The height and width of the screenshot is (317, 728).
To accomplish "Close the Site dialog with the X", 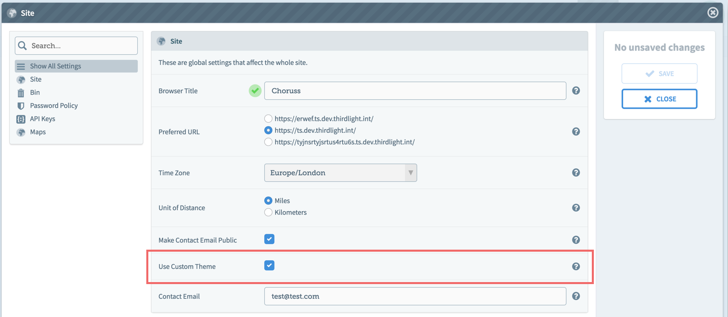I will (713, 13).
